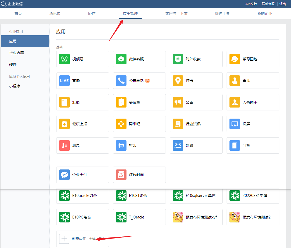
Task: Click 退出 to log out
Action: click(283, 4)
